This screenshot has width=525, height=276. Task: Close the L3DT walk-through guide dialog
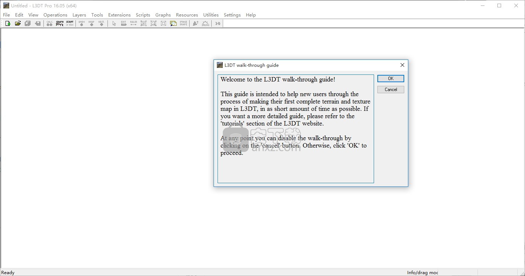point(402,65)
